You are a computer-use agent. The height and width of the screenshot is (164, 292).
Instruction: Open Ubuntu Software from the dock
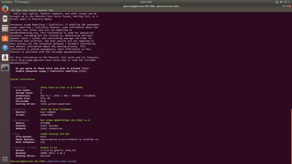pos(5,38)
